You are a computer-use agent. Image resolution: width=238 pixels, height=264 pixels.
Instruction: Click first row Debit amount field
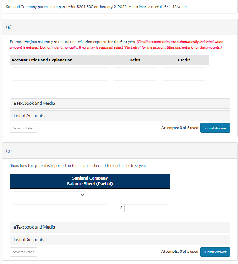click(x=135, y=71)
